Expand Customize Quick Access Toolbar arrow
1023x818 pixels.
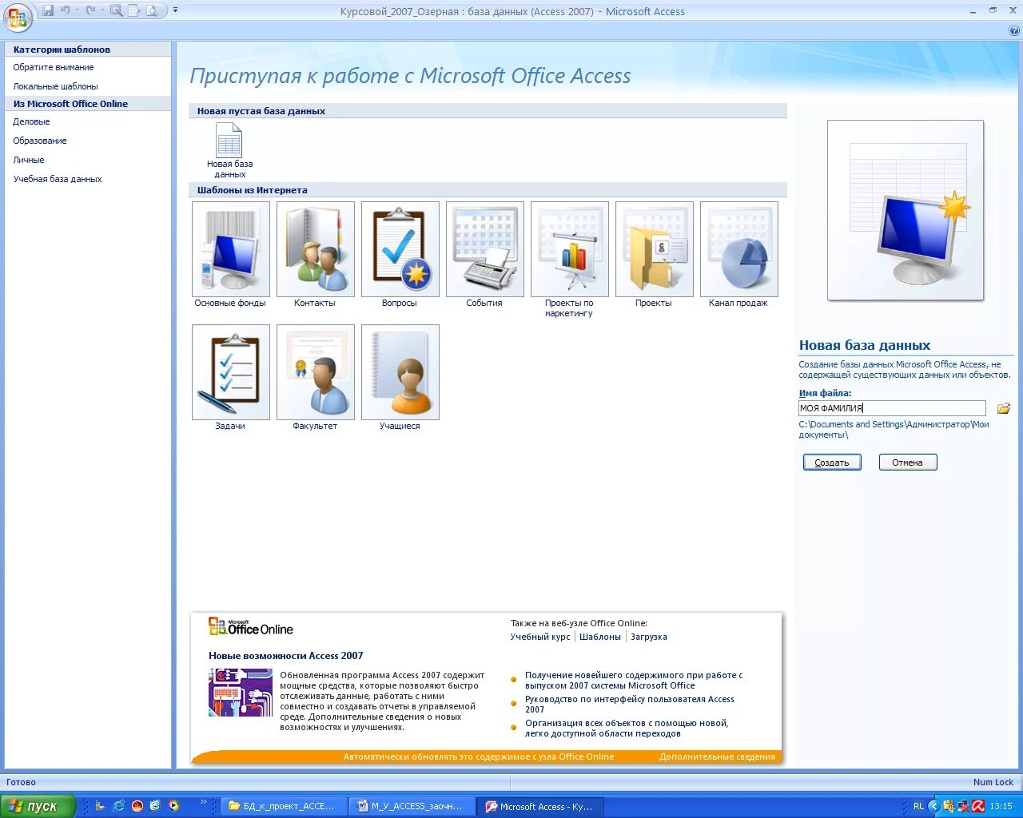(175, 11)
